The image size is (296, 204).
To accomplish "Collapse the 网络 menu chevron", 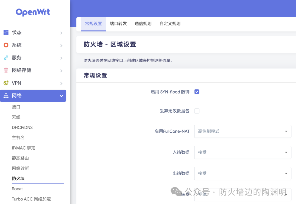I will [61, 96].
